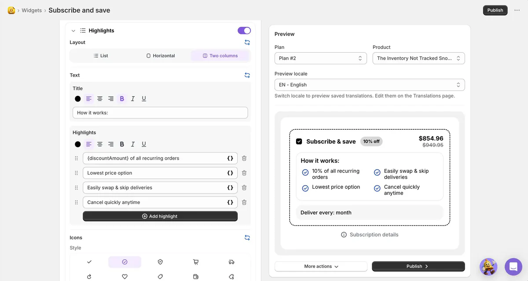
Task: Turn off the Highlights toggle switch
Action: click(244, 30)
